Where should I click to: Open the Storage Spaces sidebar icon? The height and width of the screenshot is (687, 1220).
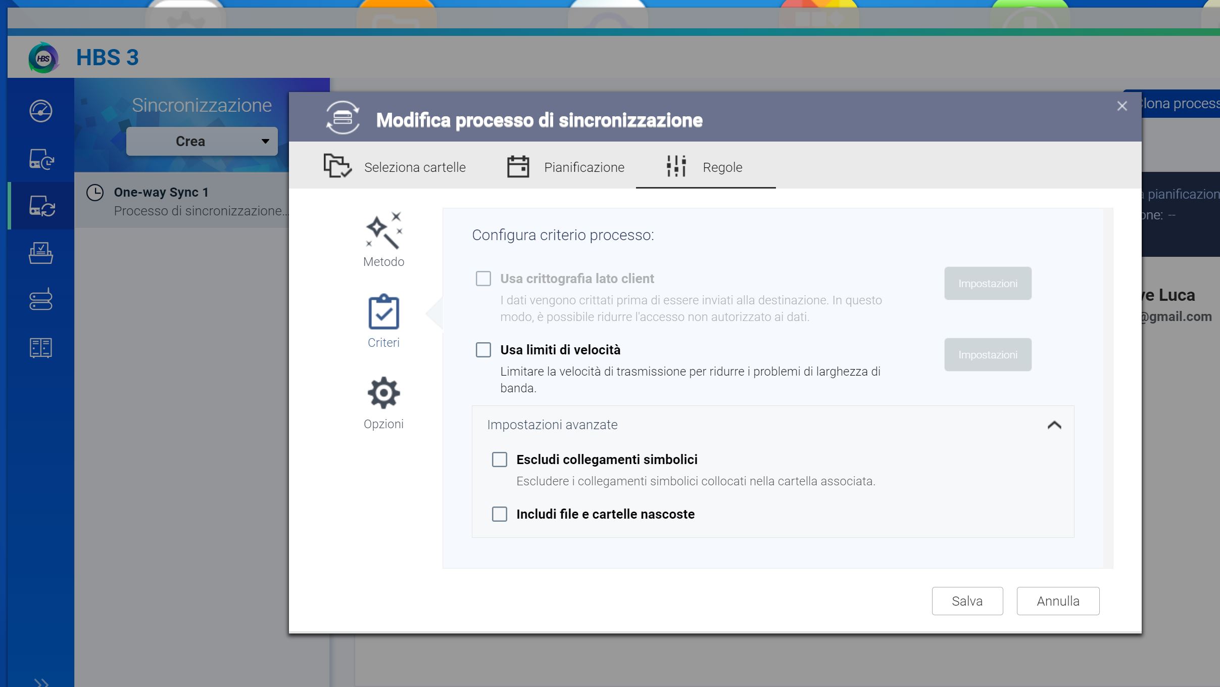[40, 299]
